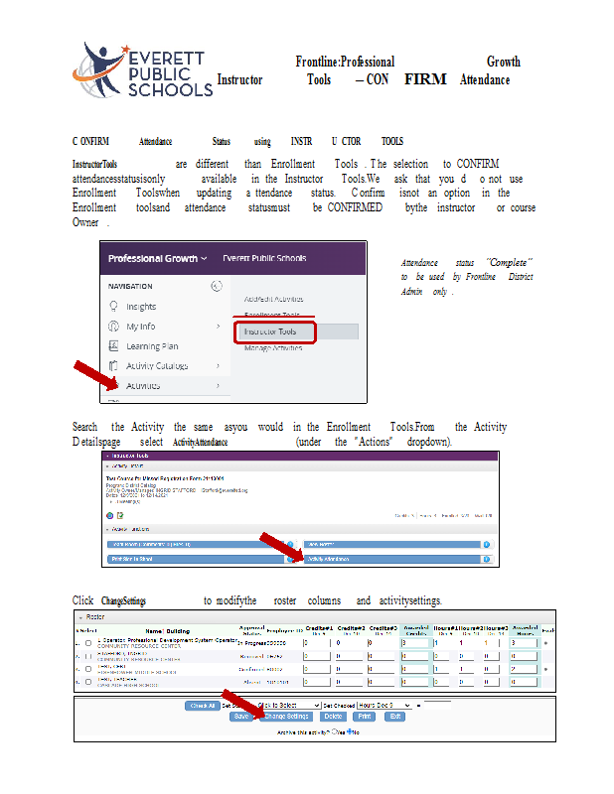Viewport: 614px width, 794px height.
Task: Open the Activities navigation item
Action: point(143,386)
